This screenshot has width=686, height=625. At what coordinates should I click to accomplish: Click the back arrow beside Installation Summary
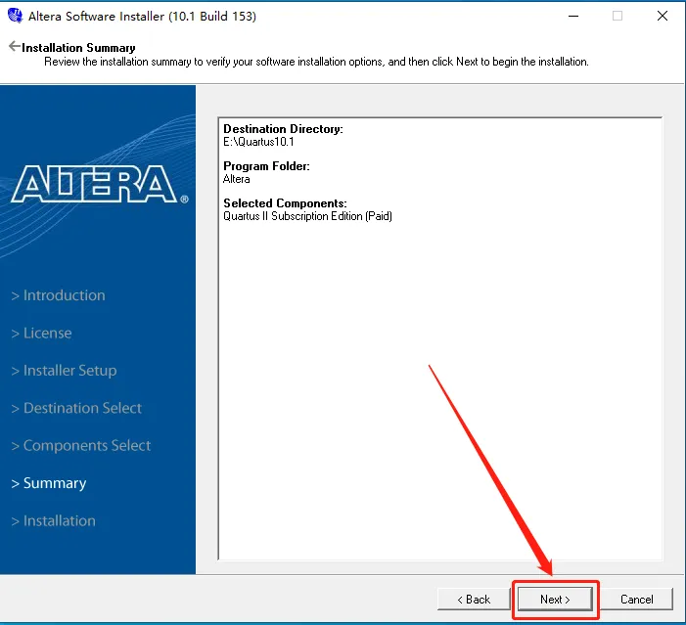(x=15, y=46)
